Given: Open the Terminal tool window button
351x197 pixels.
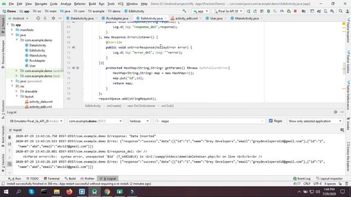Looking at the screenshot, I should pos(52,178).
